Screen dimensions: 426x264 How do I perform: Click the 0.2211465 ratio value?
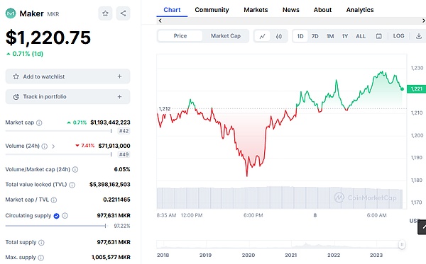pos(116,200)
